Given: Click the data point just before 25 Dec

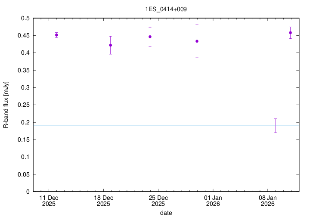Looking at the screenshot, I should coord(150,37).
